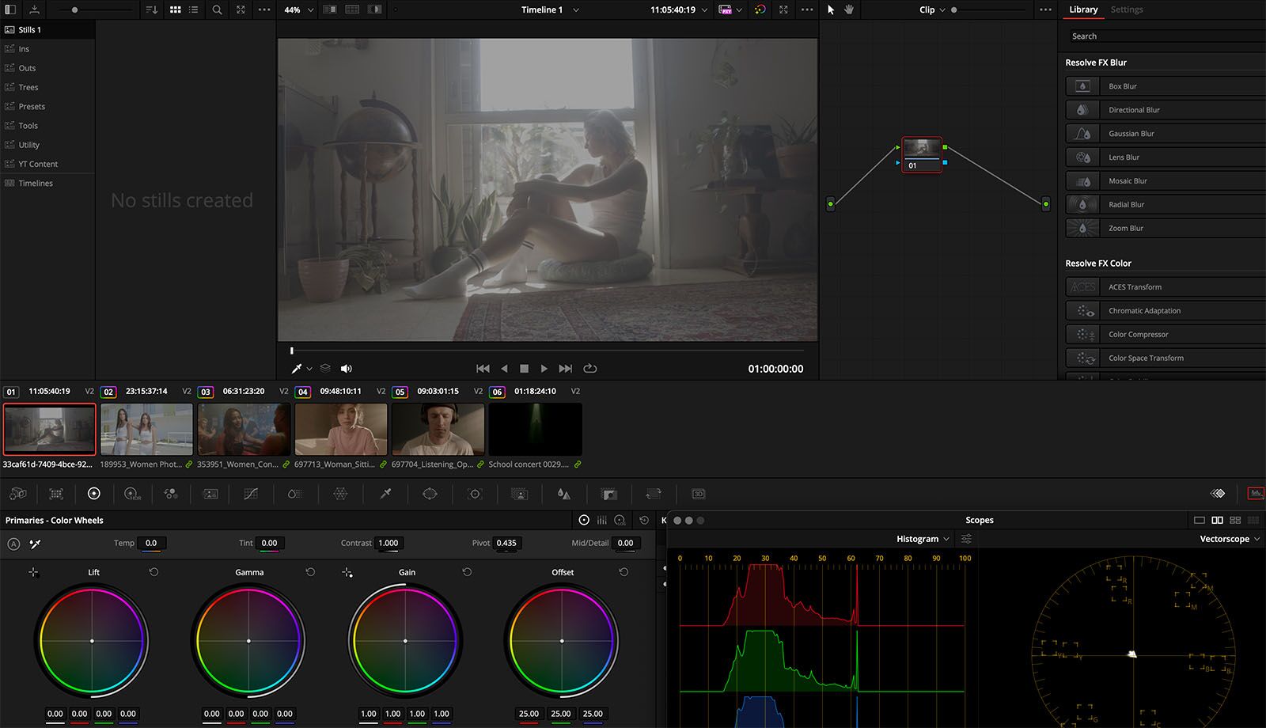
Task: Open the Vectorscope selection dropdown
Action: (x=1230, y=538)
